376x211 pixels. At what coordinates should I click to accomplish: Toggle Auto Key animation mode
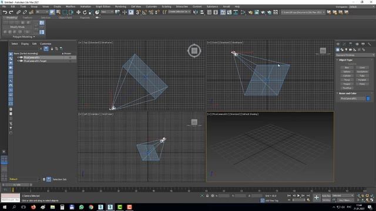[x=326, y=196]
